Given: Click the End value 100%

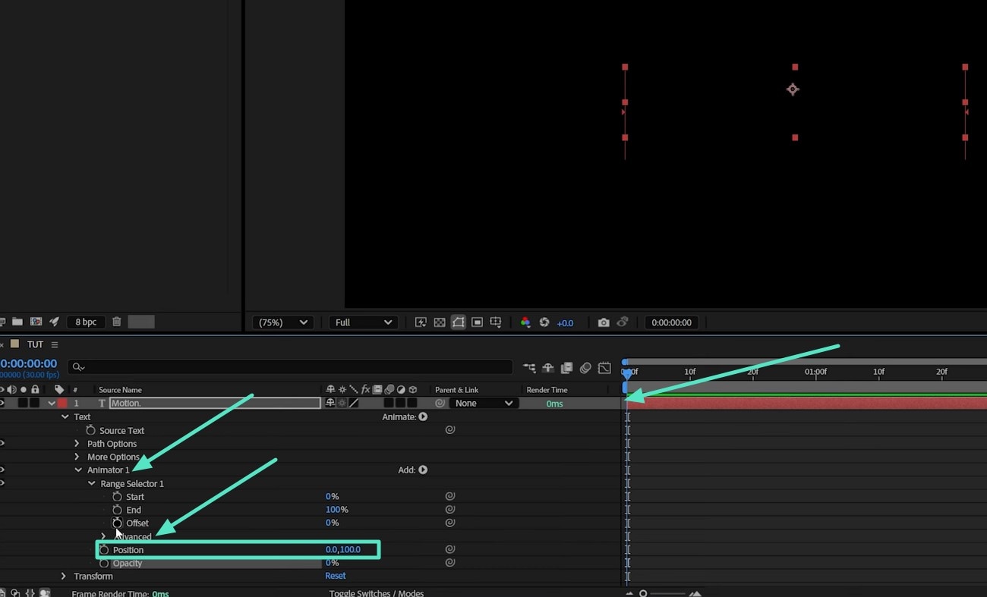Looking at the screenshot, I should tap(336, 510).
